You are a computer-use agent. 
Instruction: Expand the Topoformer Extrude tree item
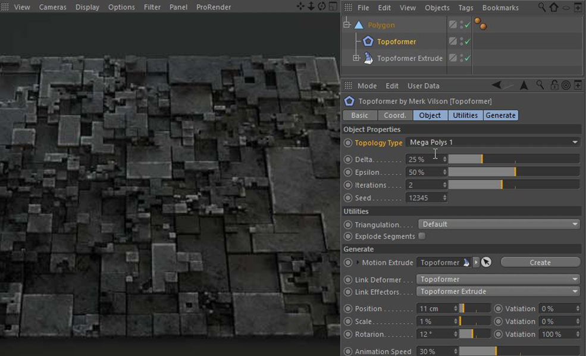(357, 58)
